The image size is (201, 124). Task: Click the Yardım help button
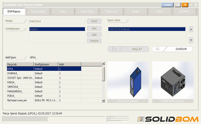(x=167, y=5)
